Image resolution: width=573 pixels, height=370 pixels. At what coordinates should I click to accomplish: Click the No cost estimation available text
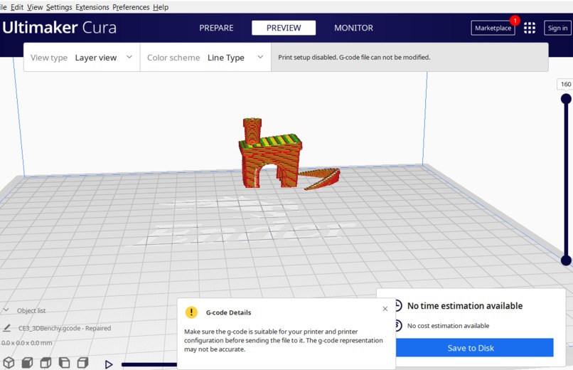[448, 325]
